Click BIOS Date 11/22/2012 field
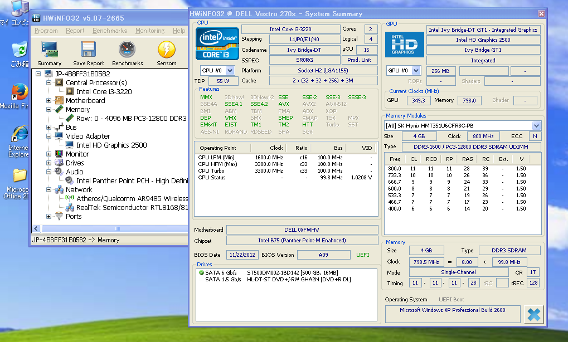This screenshot has height=342, width=568. (x=242, y=255)
